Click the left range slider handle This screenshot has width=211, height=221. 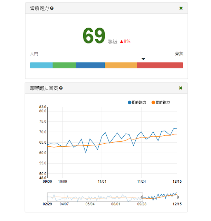pyautogui.click(x=142, y=197)
